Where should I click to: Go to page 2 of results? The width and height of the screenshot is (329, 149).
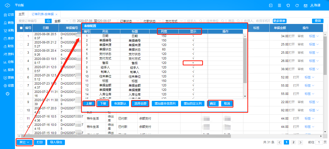tap(294, 142)
